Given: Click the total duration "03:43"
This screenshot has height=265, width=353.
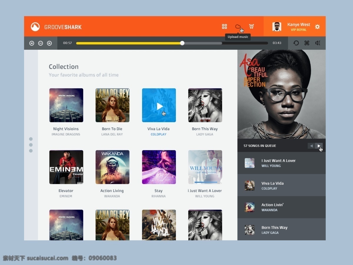Looking at the screenshot, I should click(x=277, y=43).
